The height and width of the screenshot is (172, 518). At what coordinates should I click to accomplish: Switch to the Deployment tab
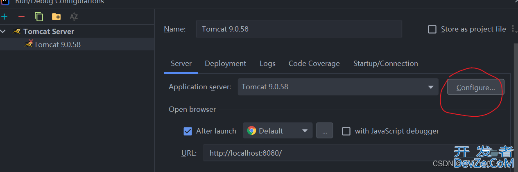pyautogui.click(x=226, y=63)
